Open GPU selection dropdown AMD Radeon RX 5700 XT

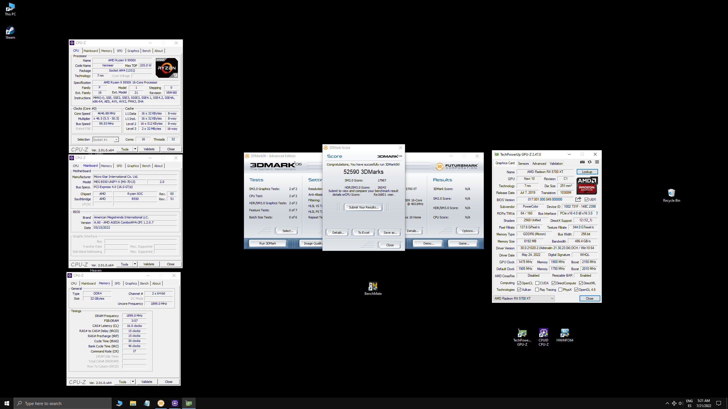[524, 298]
